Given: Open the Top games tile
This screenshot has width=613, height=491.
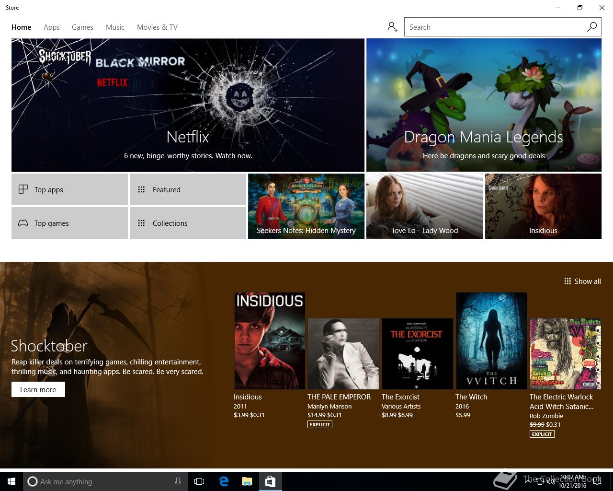Looking at the screenshot, I should (x=69, y=223).
